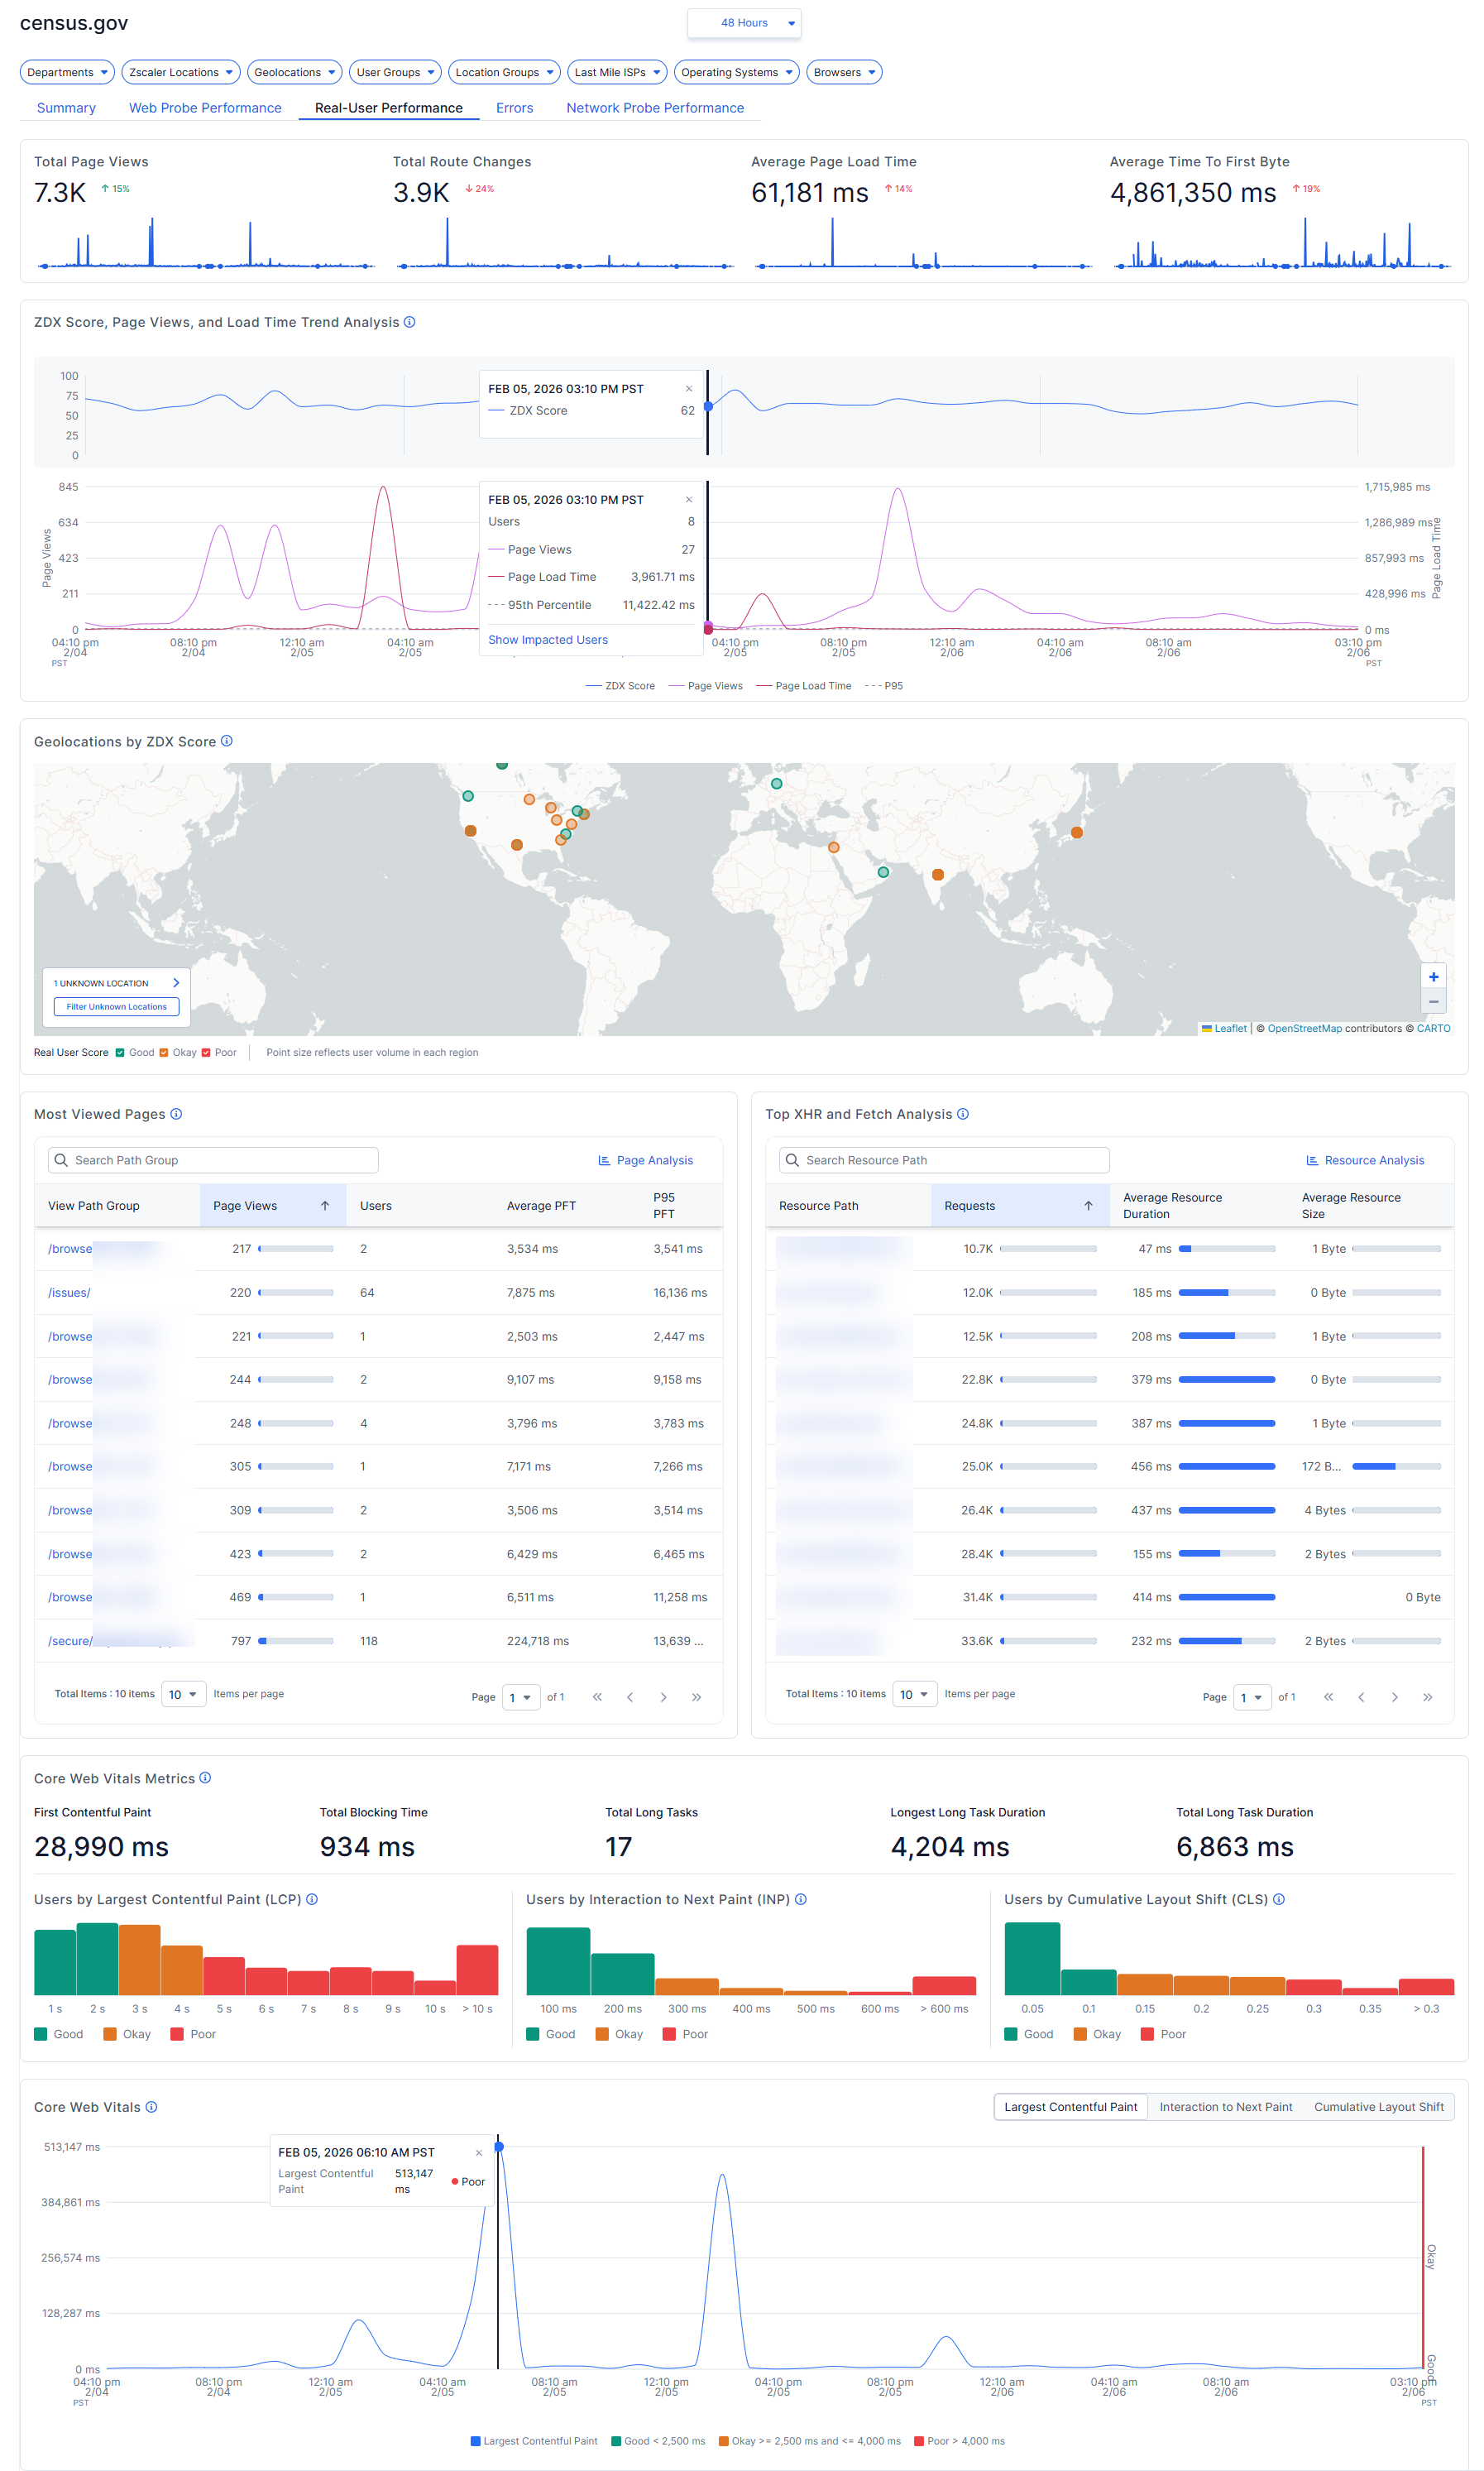Click info icon beside Most Viewed Pages
1484x2471 pixels.
coord(176,1115)
